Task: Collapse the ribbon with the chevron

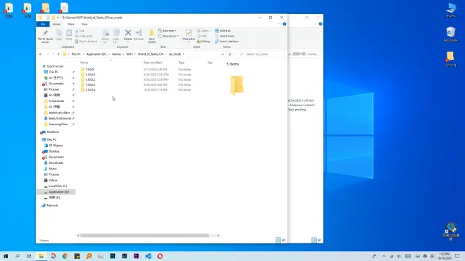Action: (279, 24)
